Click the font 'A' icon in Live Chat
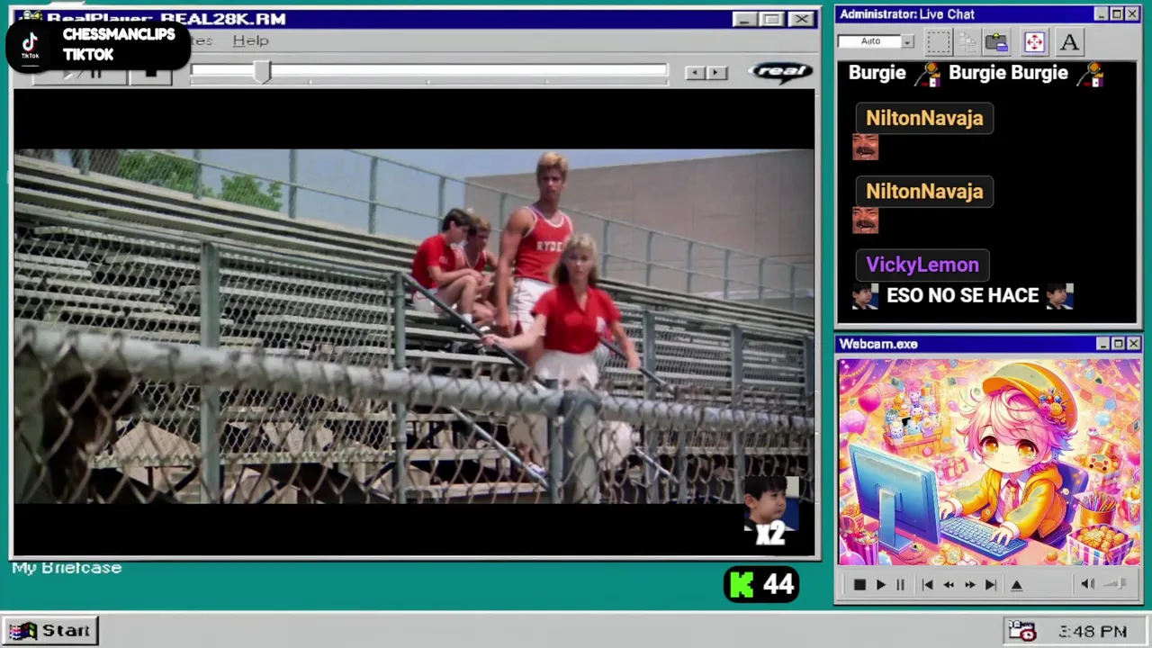The height and width of the screenshot is (648, 1152). 1069,41
